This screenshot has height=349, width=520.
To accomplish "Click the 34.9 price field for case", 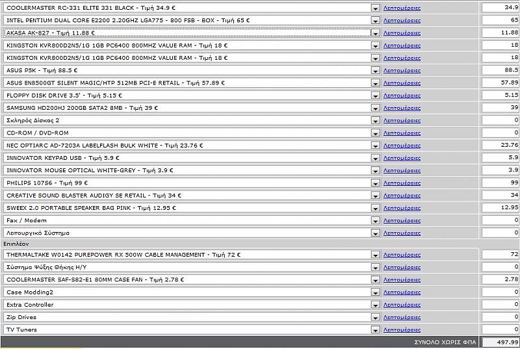I will 500,8.
